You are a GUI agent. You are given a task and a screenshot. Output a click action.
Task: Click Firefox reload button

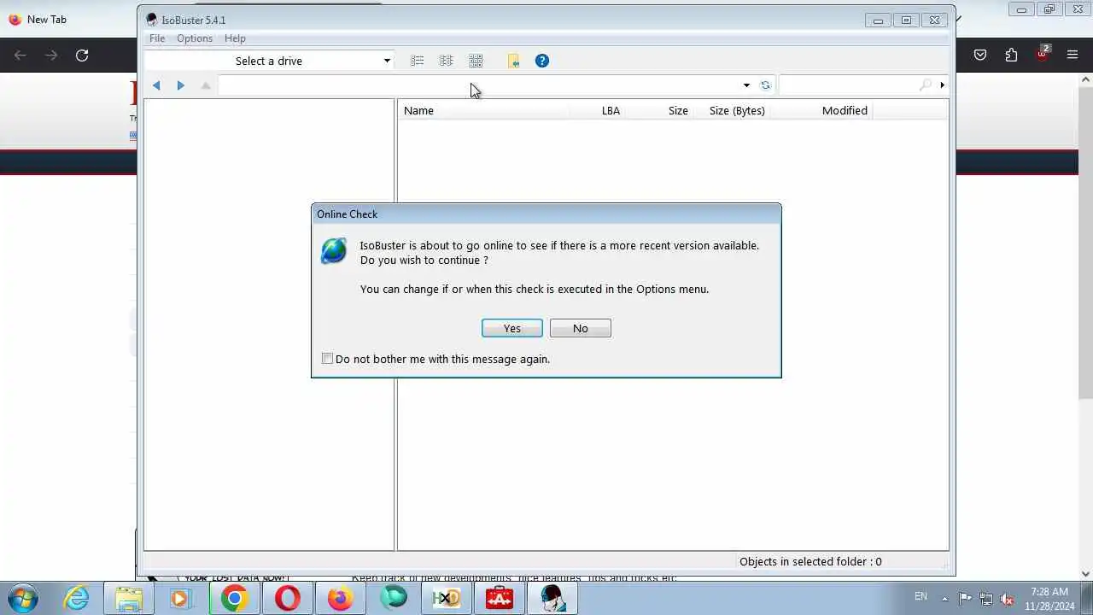tap(82, 55)
